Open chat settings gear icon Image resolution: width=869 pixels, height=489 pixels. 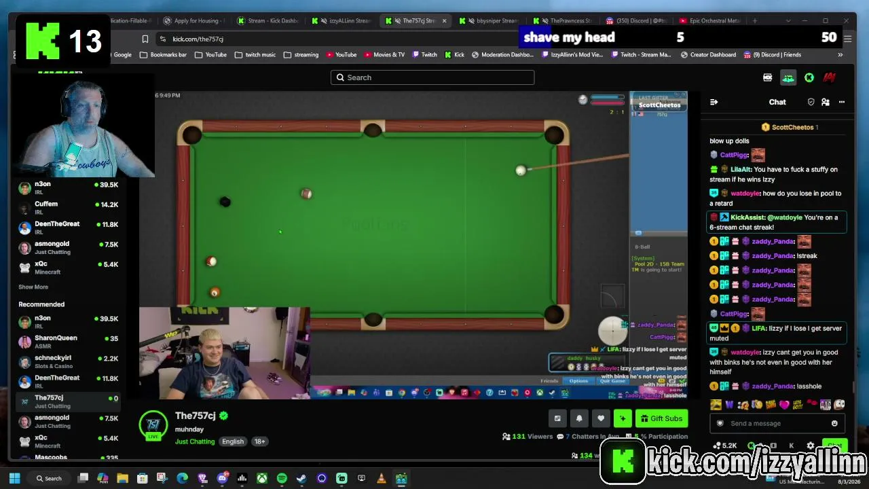(x=811, y=446)
